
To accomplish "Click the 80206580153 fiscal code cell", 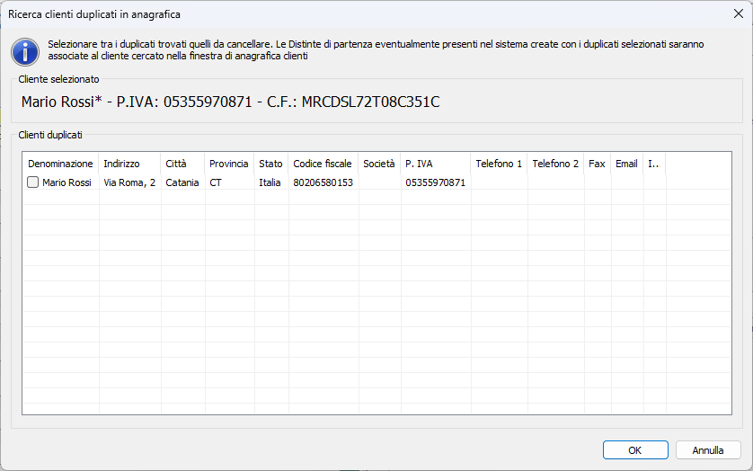I will (323, 182).
